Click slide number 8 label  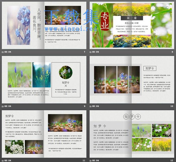(x=172, y=52)
